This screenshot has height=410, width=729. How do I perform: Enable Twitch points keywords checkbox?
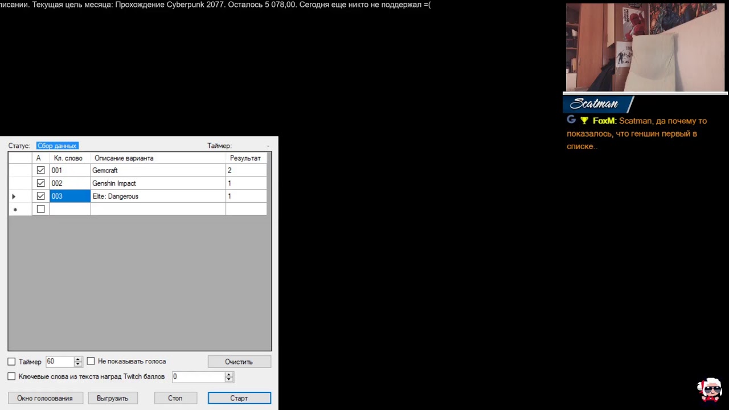click(x=11, y=376)
